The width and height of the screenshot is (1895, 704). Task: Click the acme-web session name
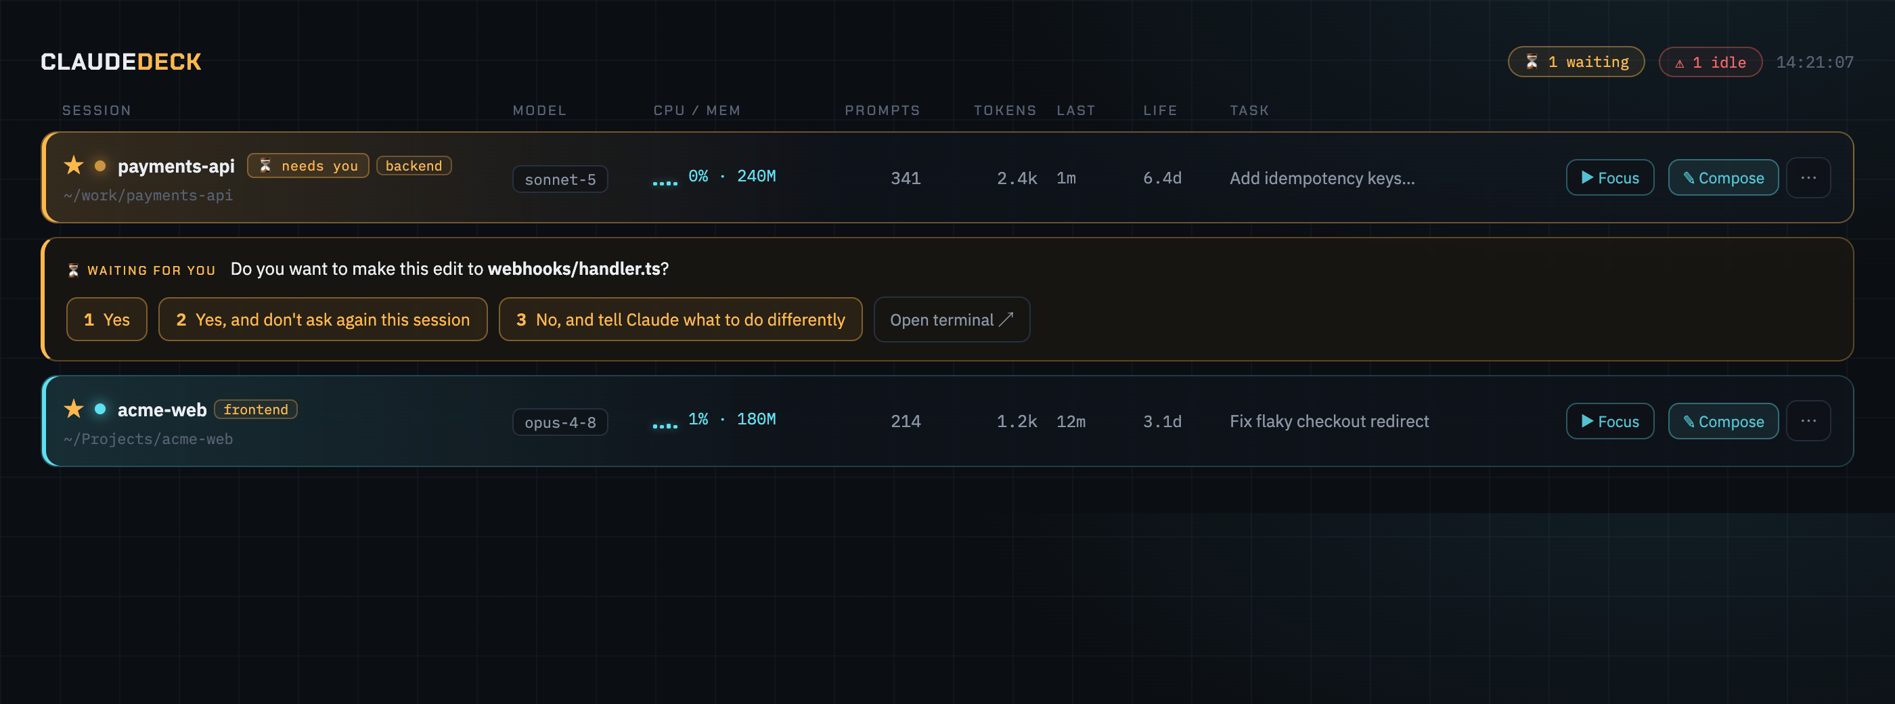point(162,410)
